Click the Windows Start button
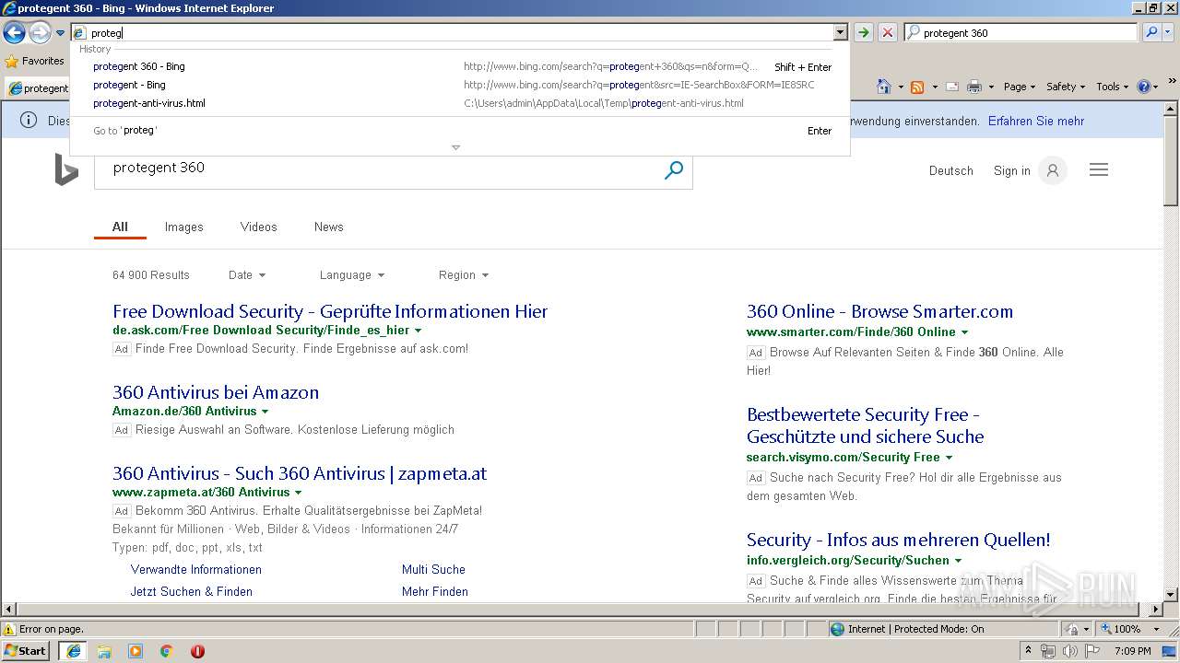Viewport: 1180px width, 663px height. [x=26, y=650]
